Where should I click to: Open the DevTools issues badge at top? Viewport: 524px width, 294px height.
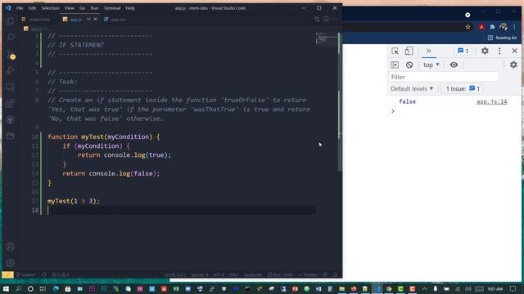tap(463, 51)
